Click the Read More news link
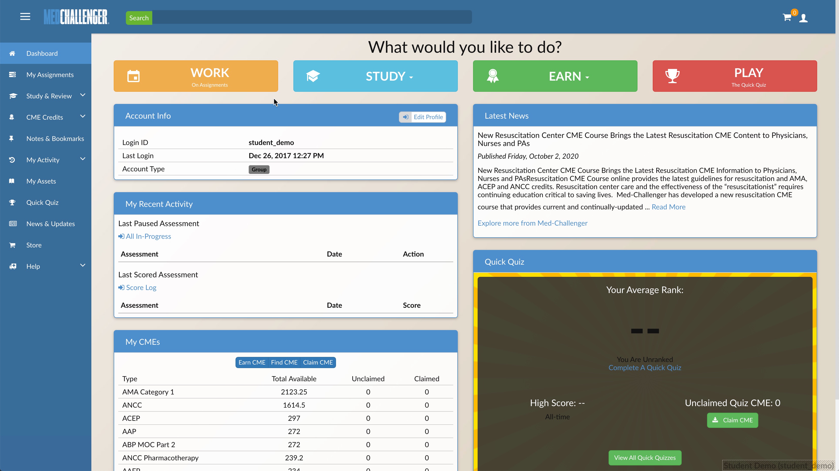The image size is (839, 471). pyautogui.click(x=668, y=207)
